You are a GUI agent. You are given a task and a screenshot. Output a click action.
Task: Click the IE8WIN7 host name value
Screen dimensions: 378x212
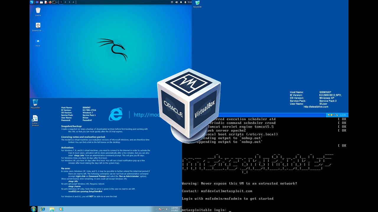[x=86, y=108]
